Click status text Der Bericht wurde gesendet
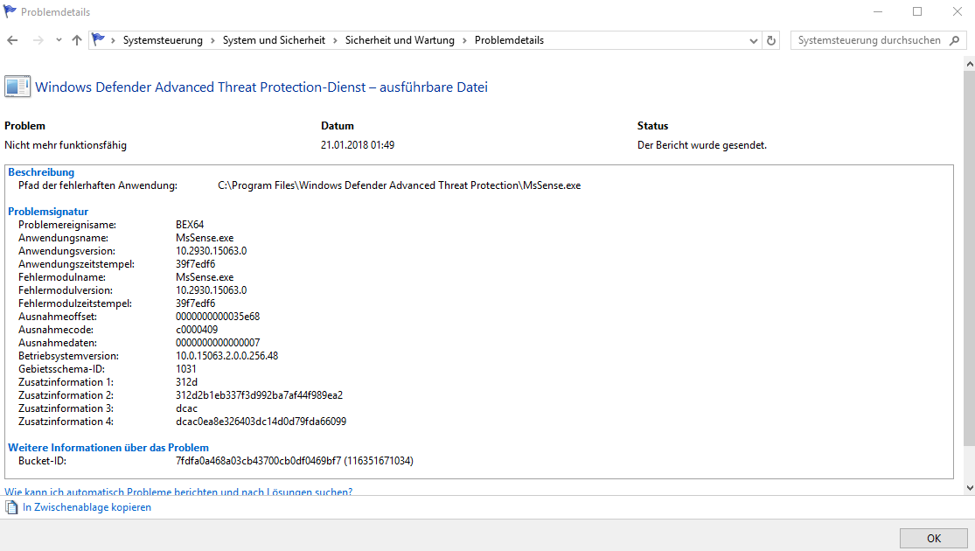The image size is (975, 551). click(702, 145)
